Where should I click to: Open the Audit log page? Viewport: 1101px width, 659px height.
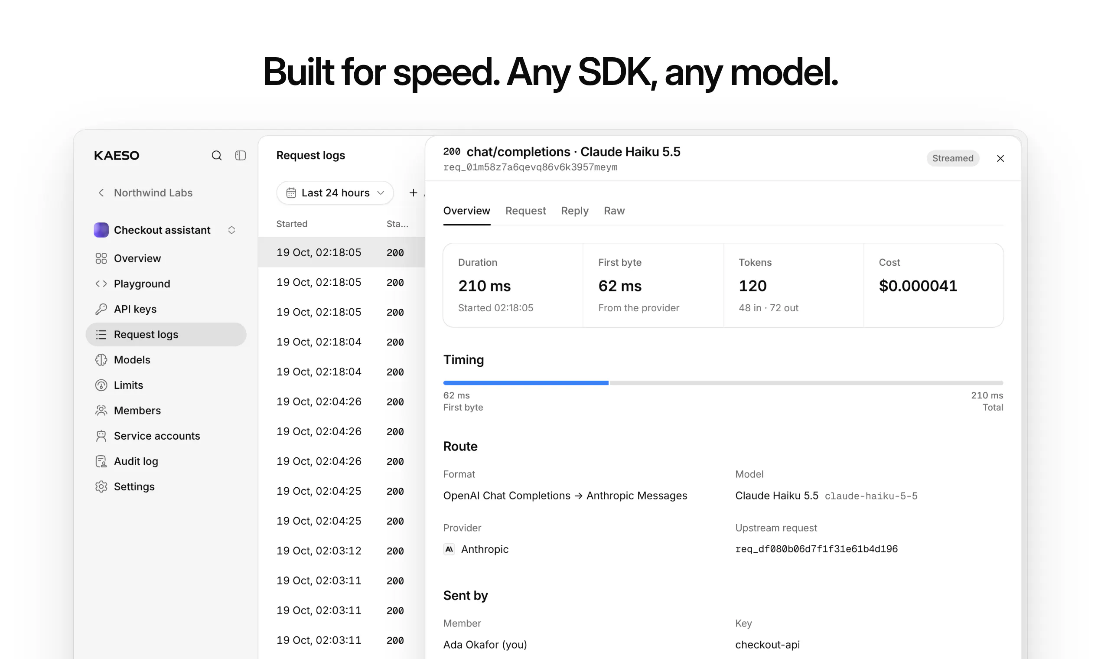point(166,461)
